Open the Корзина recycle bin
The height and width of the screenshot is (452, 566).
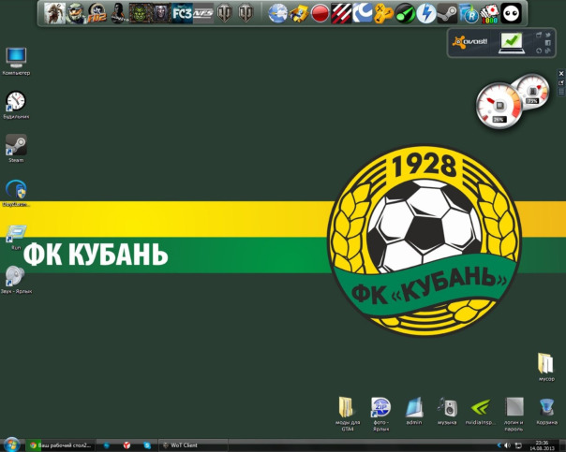[x=546, y=411]
